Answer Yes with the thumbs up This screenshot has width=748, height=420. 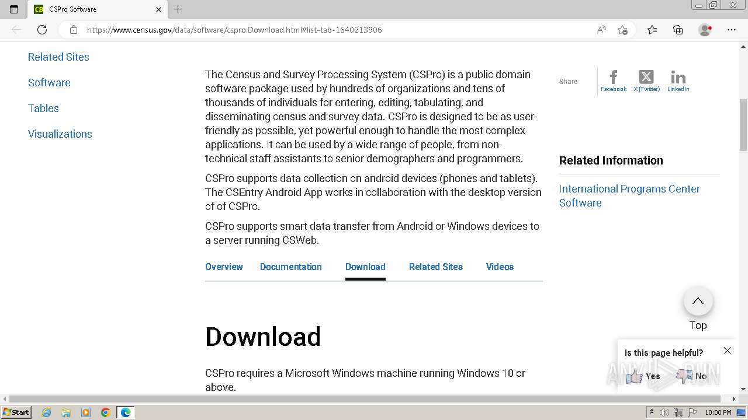point(643,376)
